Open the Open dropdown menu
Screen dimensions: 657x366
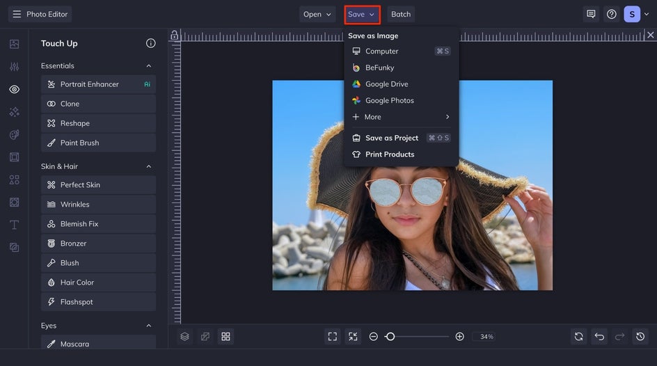tap(317, 14)
